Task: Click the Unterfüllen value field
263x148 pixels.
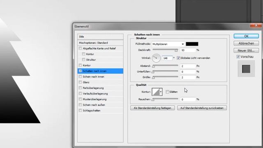Action: 188,72
